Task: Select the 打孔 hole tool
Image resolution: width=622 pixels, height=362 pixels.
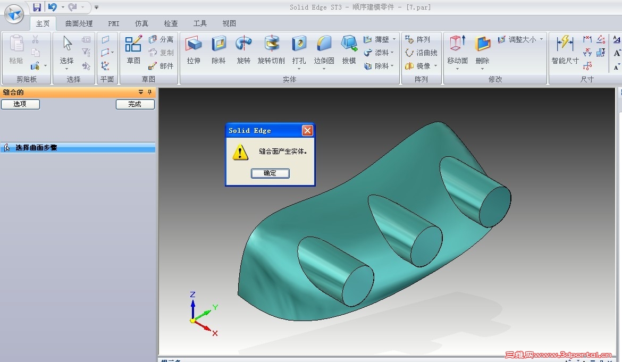Action: pyautogui.click(x=299, y=49)
